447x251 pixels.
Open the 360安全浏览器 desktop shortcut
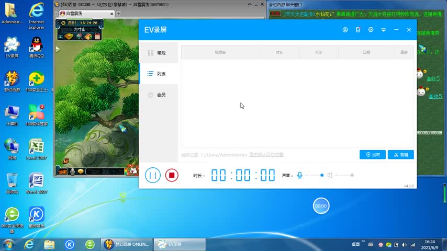coord(12,220)
